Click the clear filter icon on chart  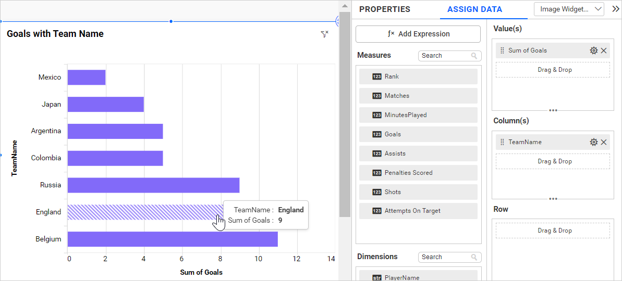coord(325,34)
